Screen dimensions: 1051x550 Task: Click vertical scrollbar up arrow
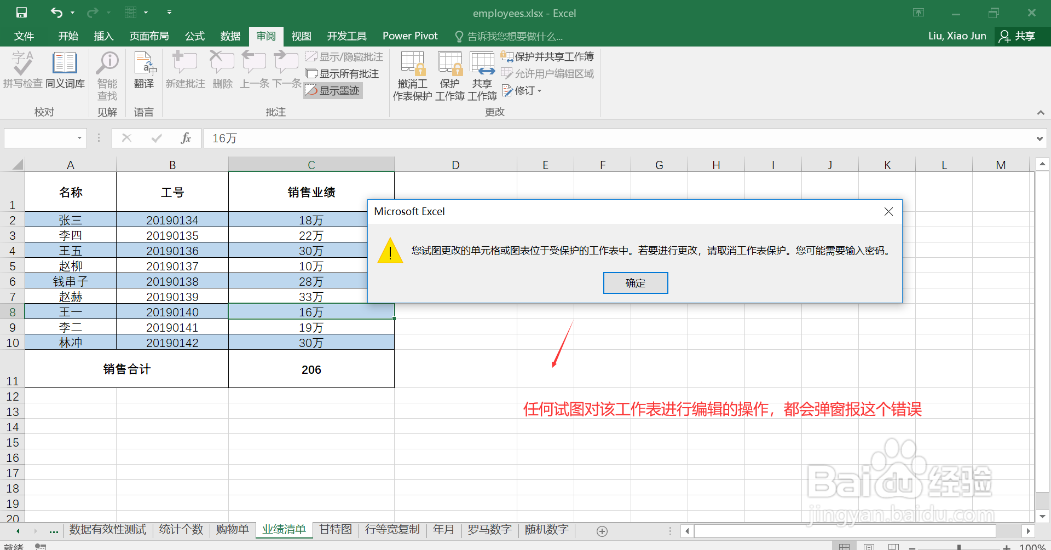click(x=1042, y=164)
